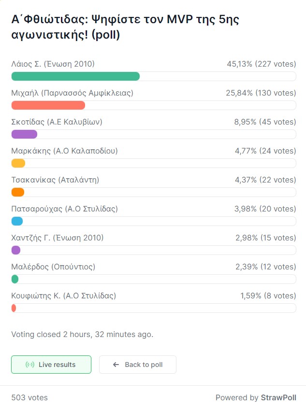Viewport: 306px width, 408px height.
Task: Click the yellow bar for Μαρκάκης
Action: (x=18, y=163)
